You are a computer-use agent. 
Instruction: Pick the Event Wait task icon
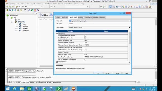coord(134,7)
